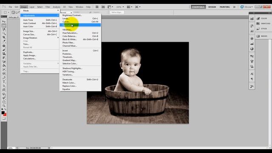This screenshot has height=153, width=272.
Task: Select the Crop tool in toolbox
Action: pos(4,37)
